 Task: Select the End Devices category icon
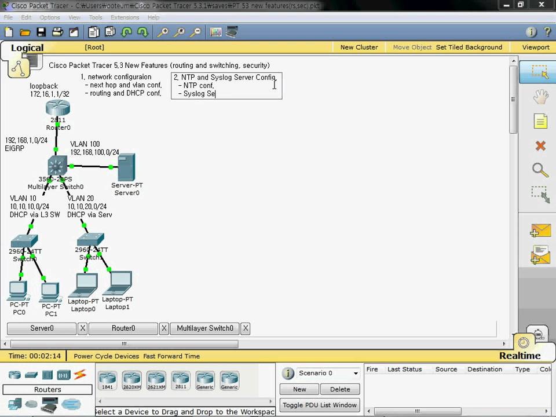coord(15,404)
